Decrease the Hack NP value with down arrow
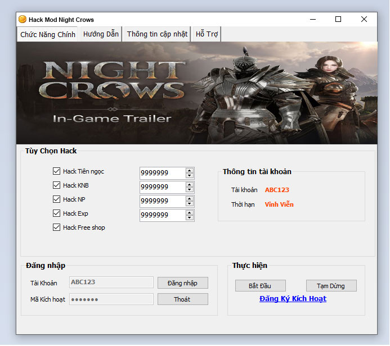The height and width of the screenshot is (346, 390). (x=190, y=204)
